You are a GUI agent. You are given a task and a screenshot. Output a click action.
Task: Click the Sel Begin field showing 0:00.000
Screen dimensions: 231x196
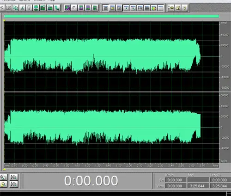(x=176, y=180)
